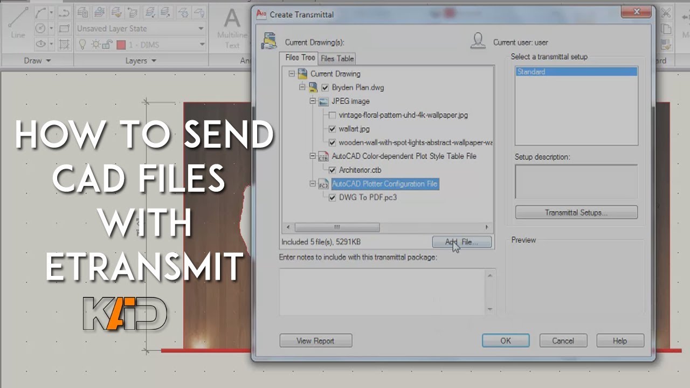This screenshot has width=690, height=388.
Task: Select the Rectangle tool in the Draw panel
Action: click(x=64, y=28)
